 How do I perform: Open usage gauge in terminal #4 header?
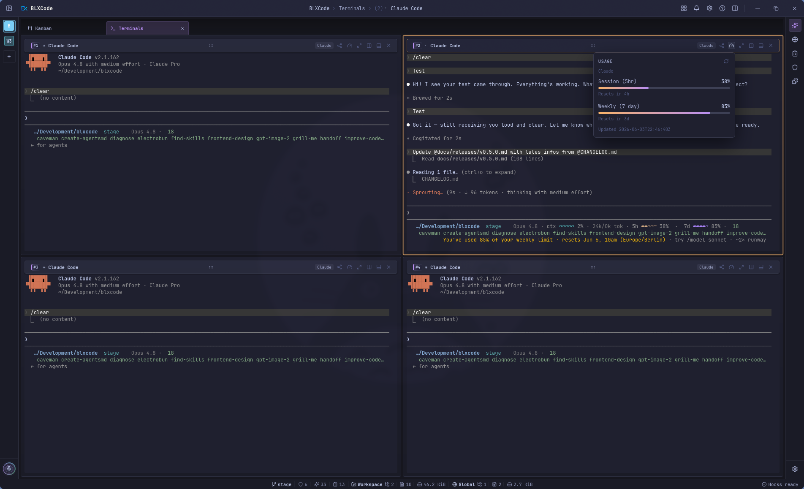732,267
